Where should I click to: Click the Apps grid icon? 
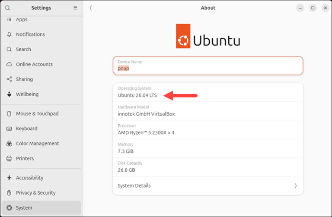point(9,19)
